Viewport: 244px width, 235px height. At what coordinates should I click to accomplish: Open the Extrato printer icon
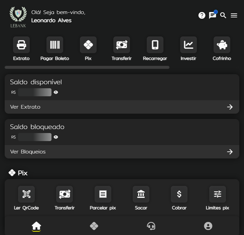(x=21, y=45)
